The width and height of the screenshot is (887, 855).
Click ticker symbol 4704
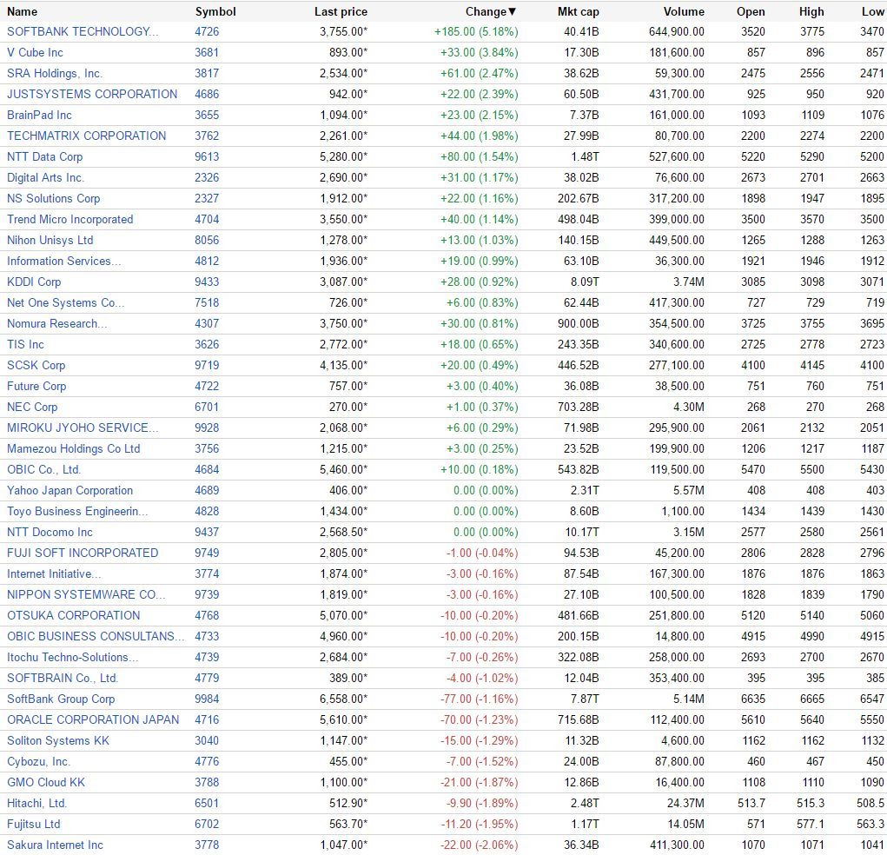click(207, 220)
